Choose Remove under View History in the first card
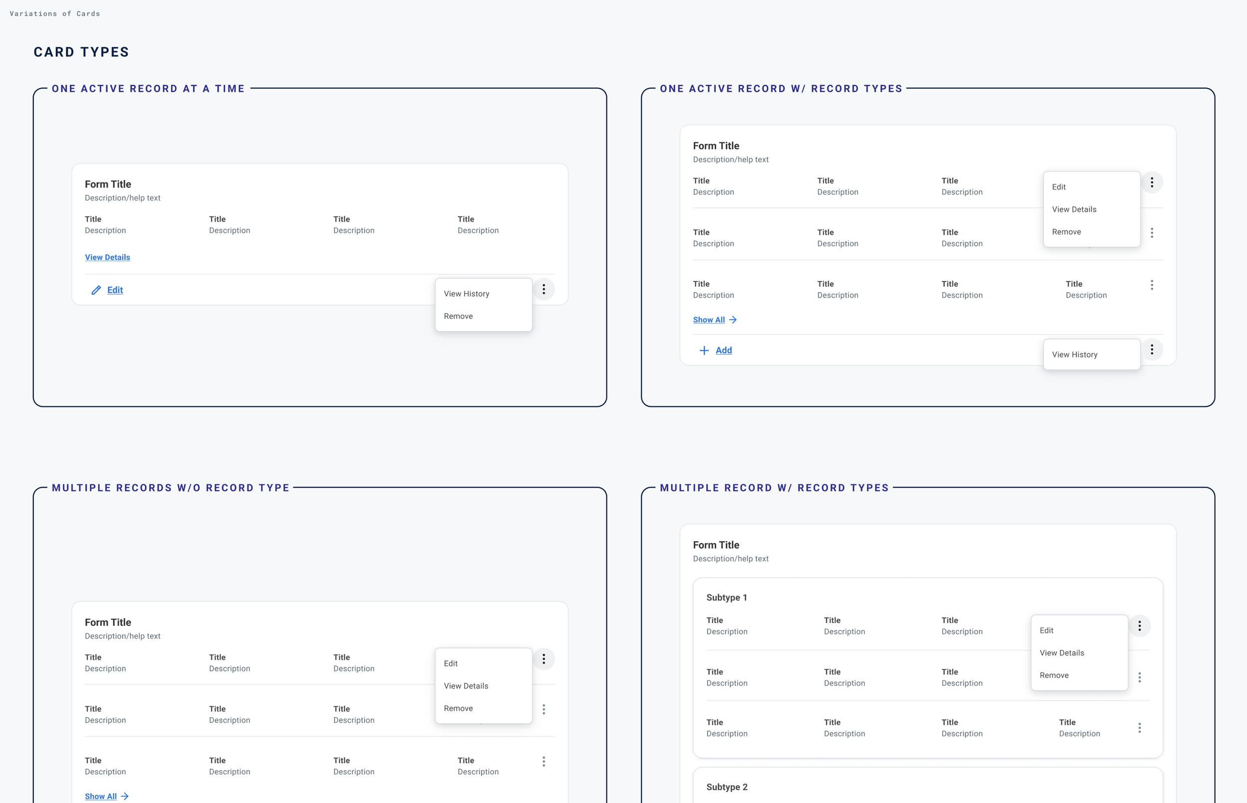This screenshot has width=1247, height=803. coord(458,316)
